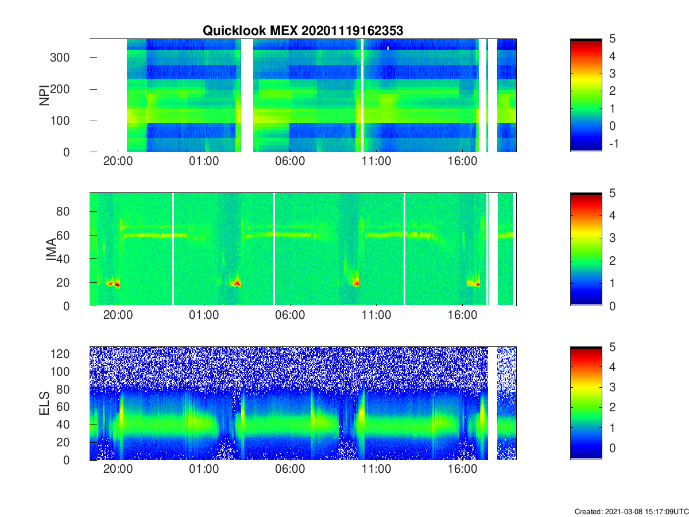Click the 01:00 time label under IMA

(x=204, y=315)
